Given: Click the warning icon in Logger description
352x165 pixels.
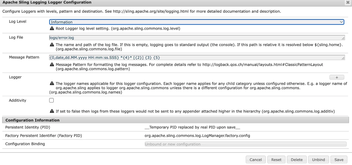Looking at the screenshot, I should (52, 84).
